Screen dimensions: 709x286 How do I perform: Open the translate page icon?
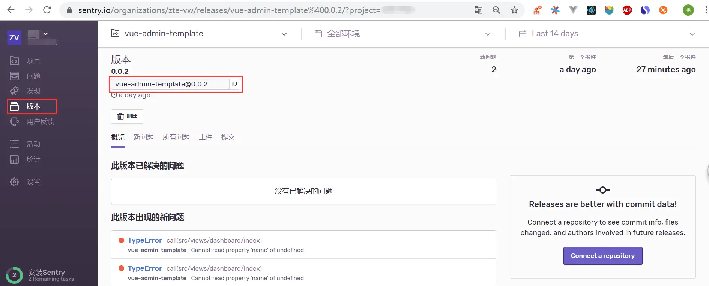pyautogui.click(x=478, y=10)
